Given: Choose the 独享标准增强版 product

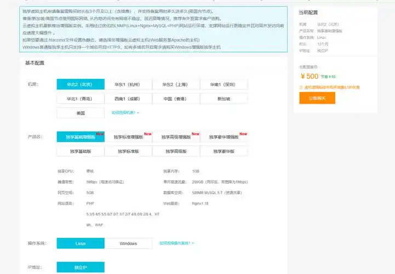Looking at the screenshot, I should (x=129, y=137).
